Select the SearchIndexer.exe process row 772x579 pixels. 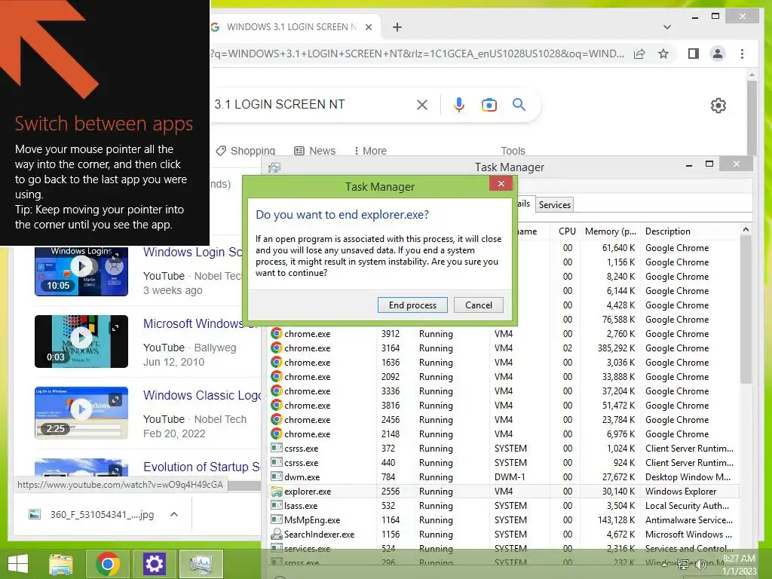point(504,535)
